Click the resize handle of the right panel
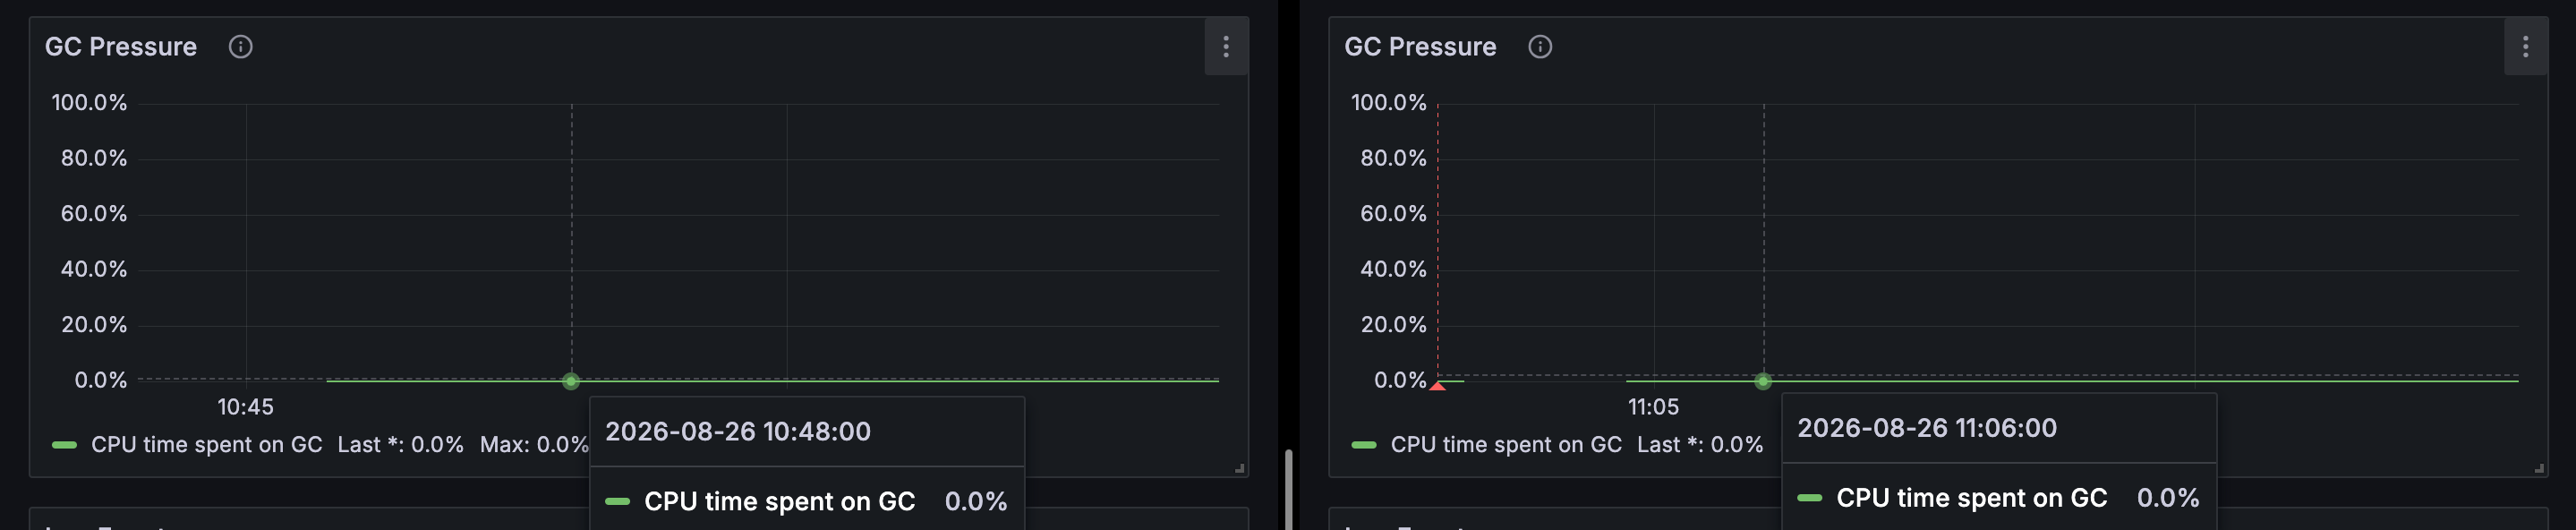The image size is (2576, 530). click(x=2539, y=468)
